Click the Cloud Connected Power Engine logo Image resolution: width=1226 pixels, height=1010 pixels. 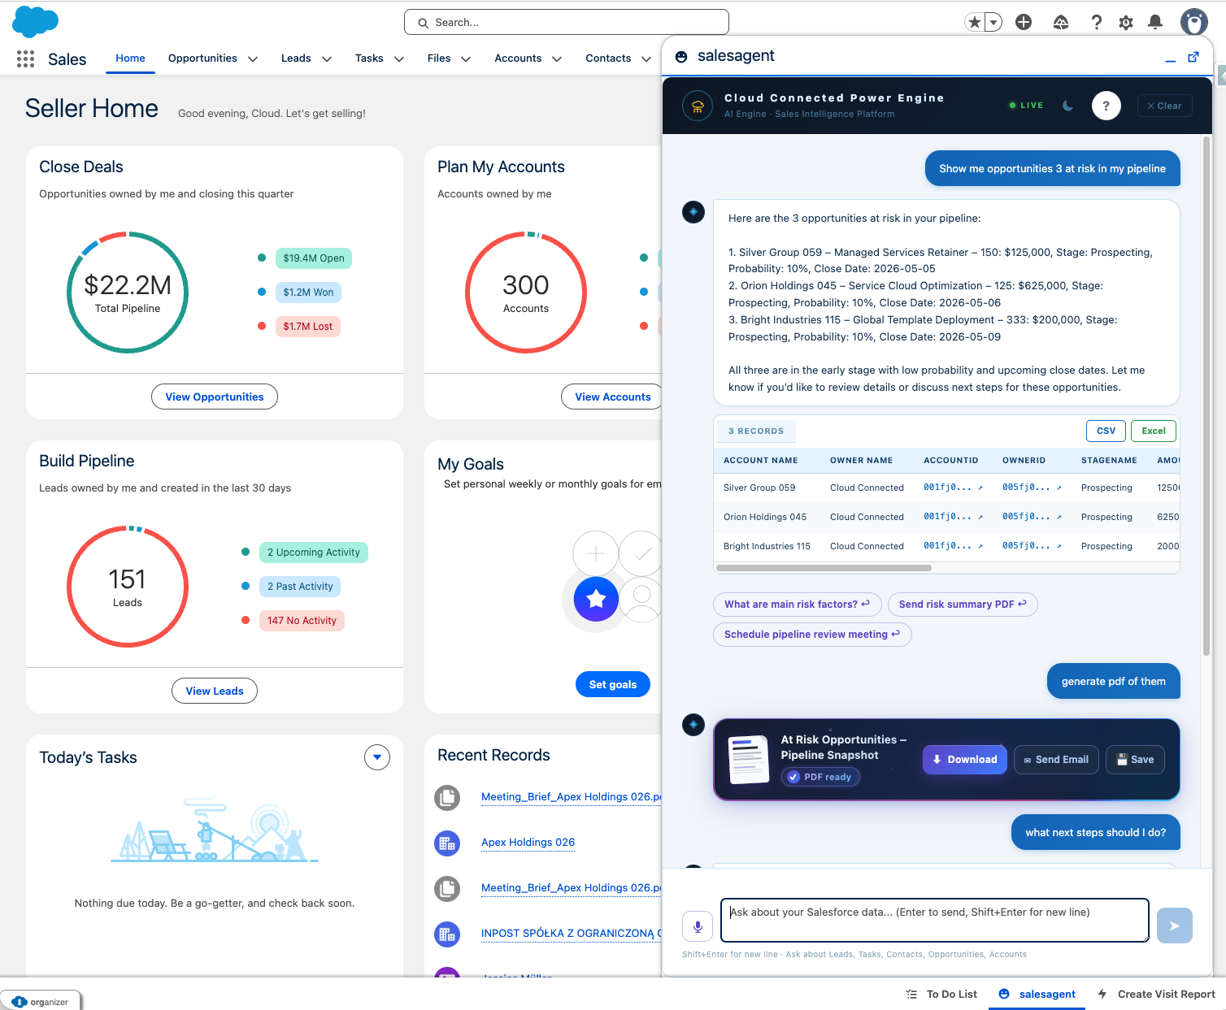698,106
